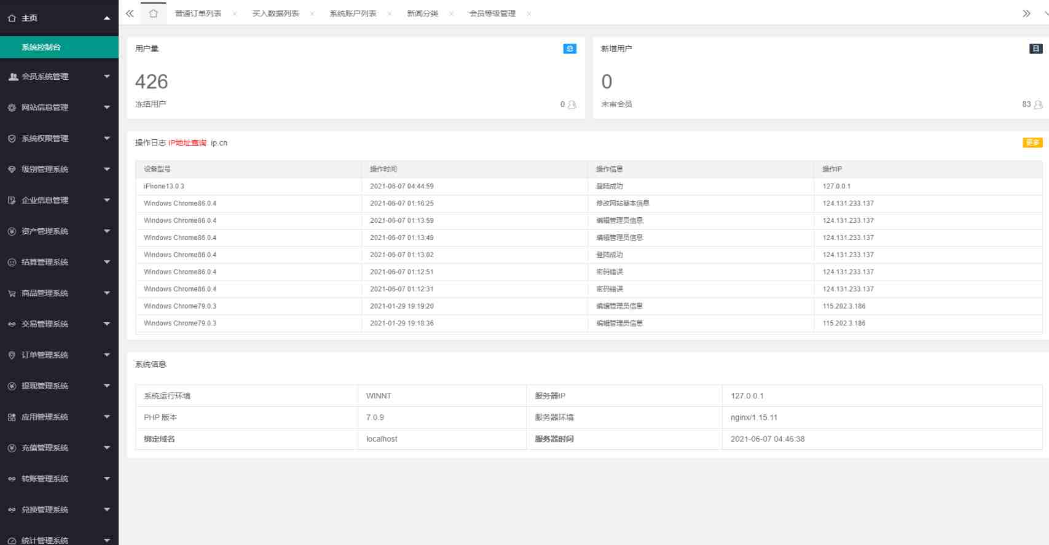
Task: Click the orange 更多 button
Action: (x=1032, y=143)
